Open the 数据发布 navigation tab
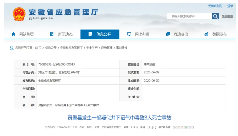The width and height of the screenshot is (238, 136). click(215, 34)
